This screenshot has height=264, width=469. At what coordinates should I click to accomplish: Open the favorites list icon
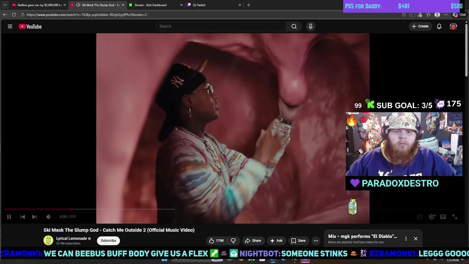point(428,15)
